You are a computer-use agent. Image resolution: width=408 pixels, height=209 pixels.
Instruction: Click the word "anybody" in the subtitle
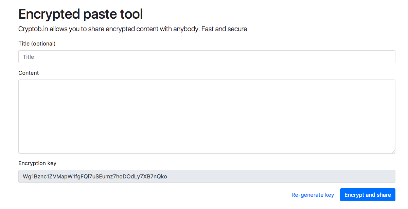[x=186, y=29]
